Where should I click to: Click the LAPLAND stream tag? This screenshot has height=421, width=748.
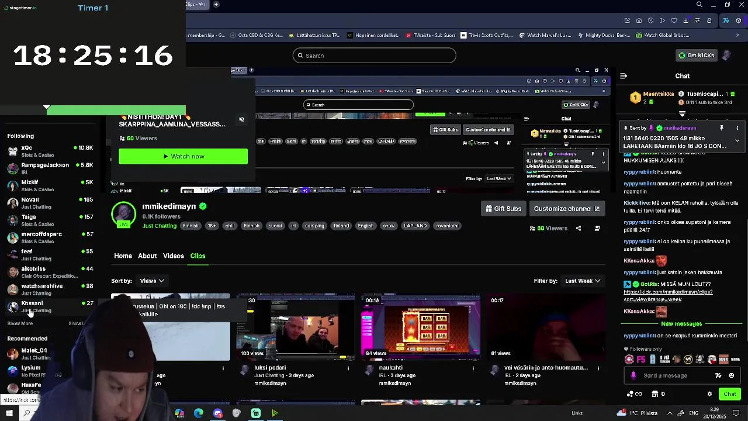(x=415, y=226)
